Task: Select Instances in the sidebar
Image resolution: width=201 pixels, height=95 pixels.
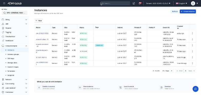Action: click(14, 50)
